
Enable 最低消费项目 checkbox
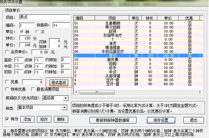[33, 89]
